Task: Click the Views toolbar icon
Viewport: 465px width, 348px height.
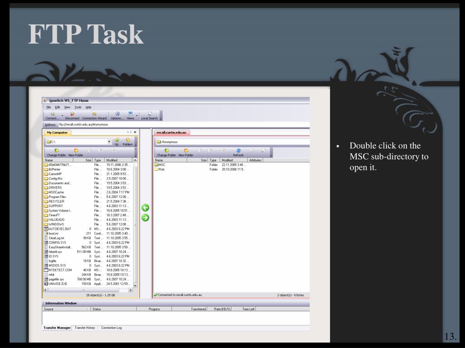Action: point(130,116)
